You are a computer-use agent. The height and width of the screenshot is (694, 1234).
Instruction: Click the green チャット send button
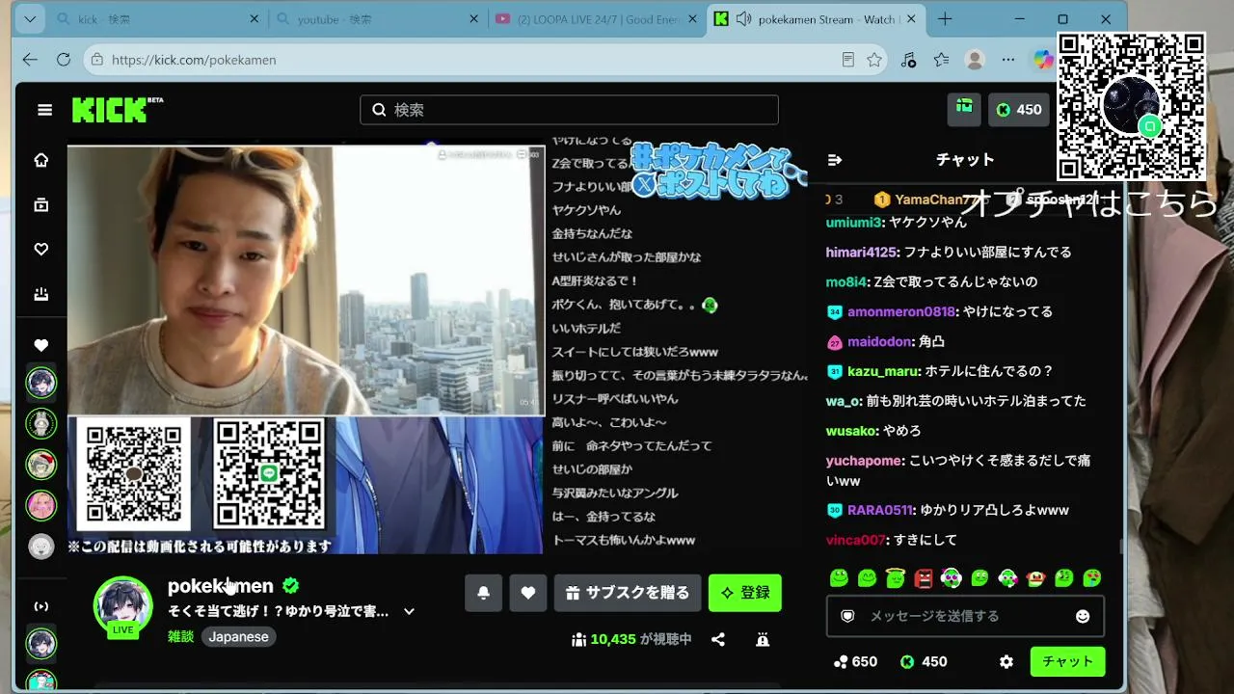pyautogui.click(x=1067, y=662)
